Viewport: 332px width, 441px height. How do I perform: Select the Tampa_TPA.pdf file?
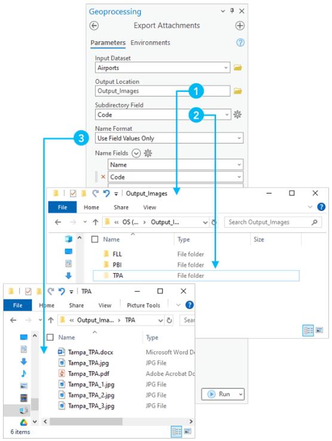(x=88, y=373)
